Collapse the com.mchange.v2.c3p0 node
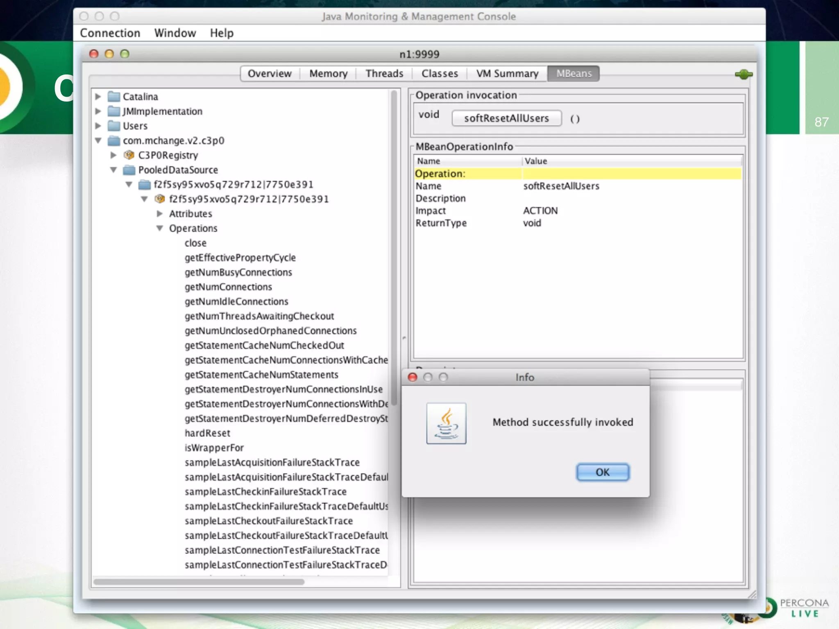Viewport: 839px width, 629px height. pyautogui.click(x=98, y=141)
